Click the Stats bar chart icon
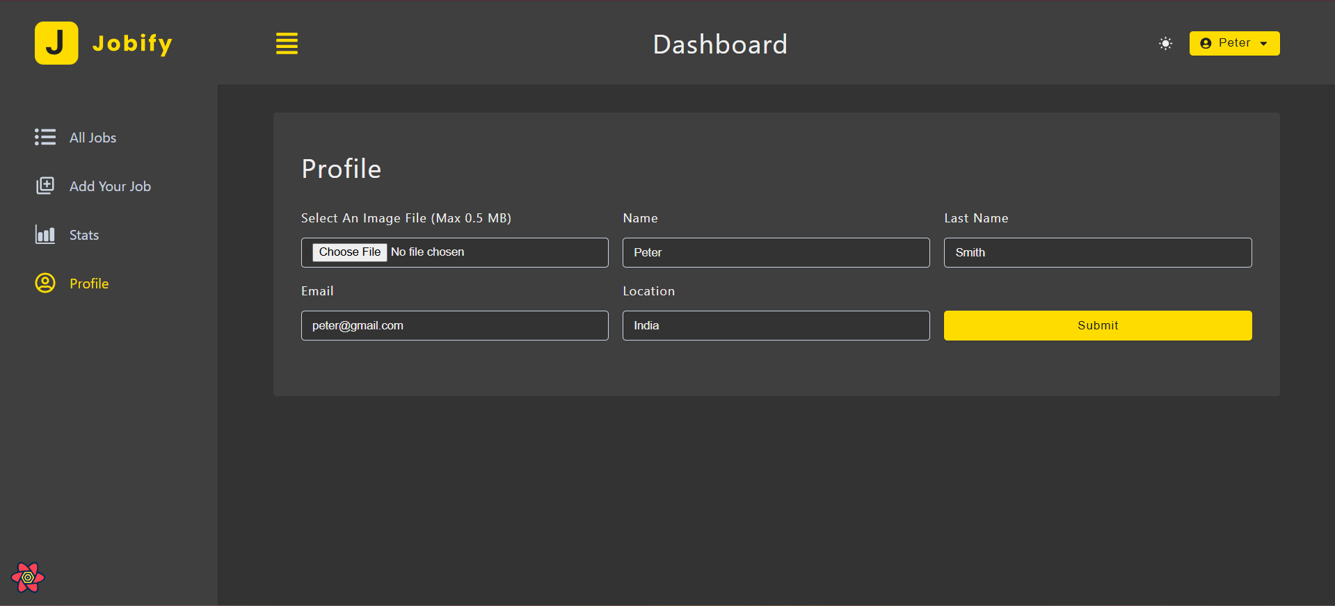Screen dimensions: 1335x606 45,234
